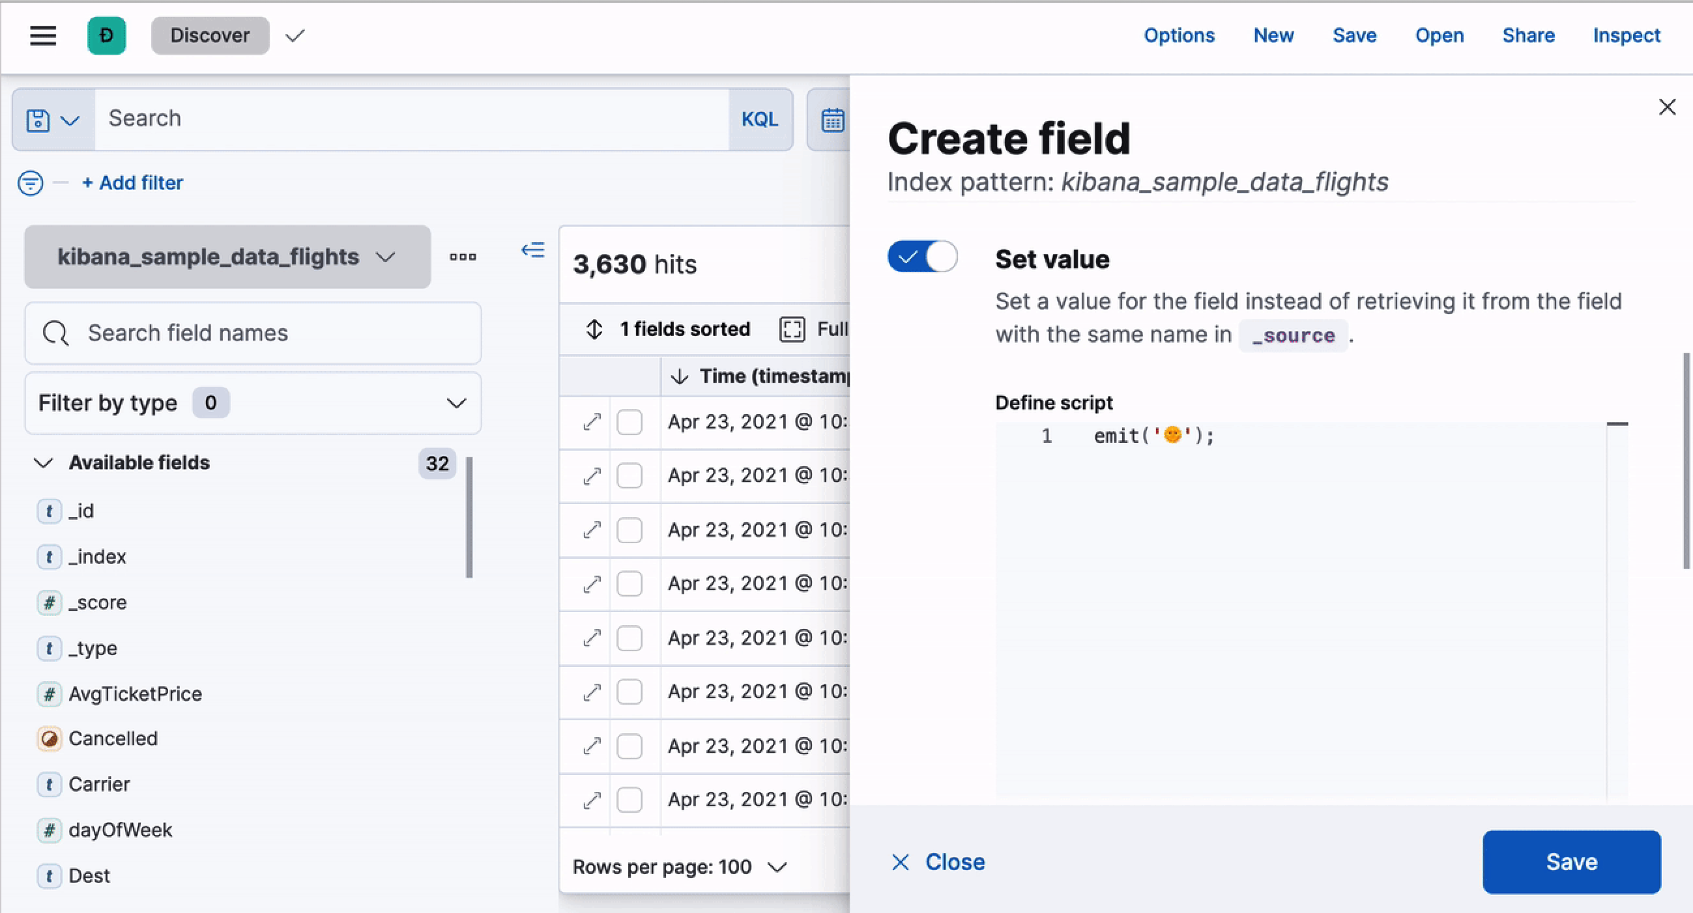Click the calendar/date picker icon

click(832, 118)
